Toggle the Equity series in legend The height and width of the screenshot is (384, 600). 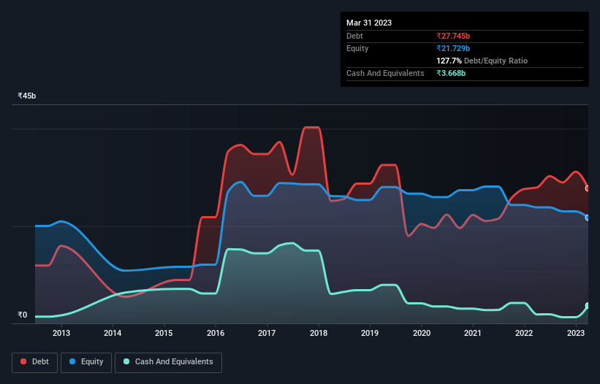point(86,362)
